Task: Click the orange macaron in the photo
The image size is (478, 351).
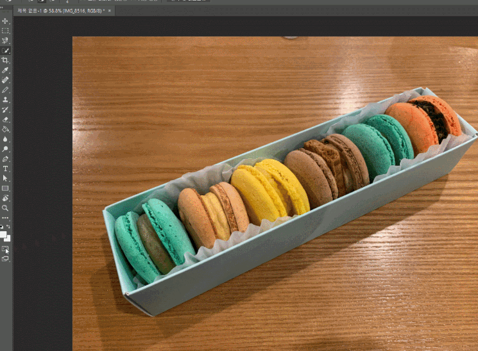Action: coord(423,124)
